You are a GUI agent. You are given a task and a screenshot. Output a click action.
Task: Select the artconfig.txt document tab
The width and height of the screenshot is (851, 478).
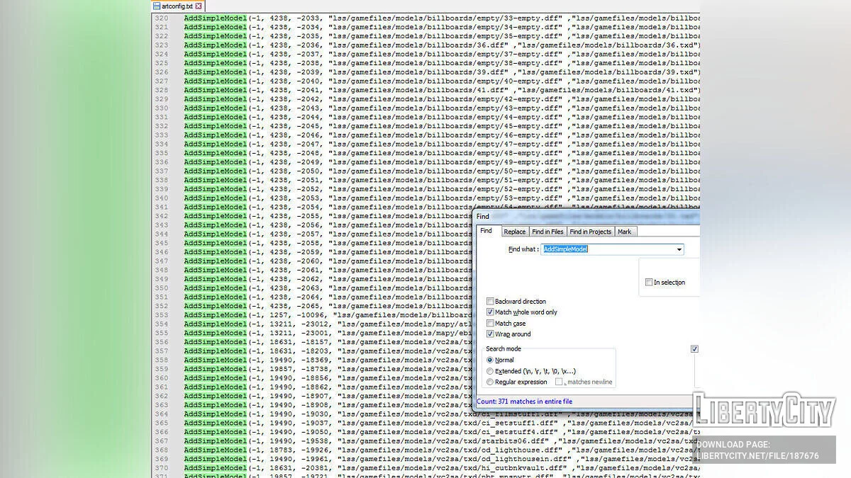177,6
